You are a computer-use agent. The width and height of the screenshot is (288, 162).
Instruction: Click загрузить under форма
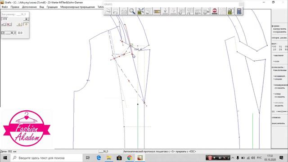pyautogui.click(x=279, y=29)
